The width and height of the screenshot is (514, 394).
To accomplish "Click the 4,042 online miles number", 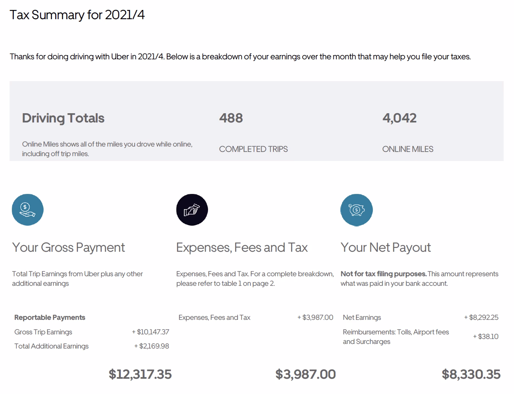I will pyautogui.click(x=399, y=118).
